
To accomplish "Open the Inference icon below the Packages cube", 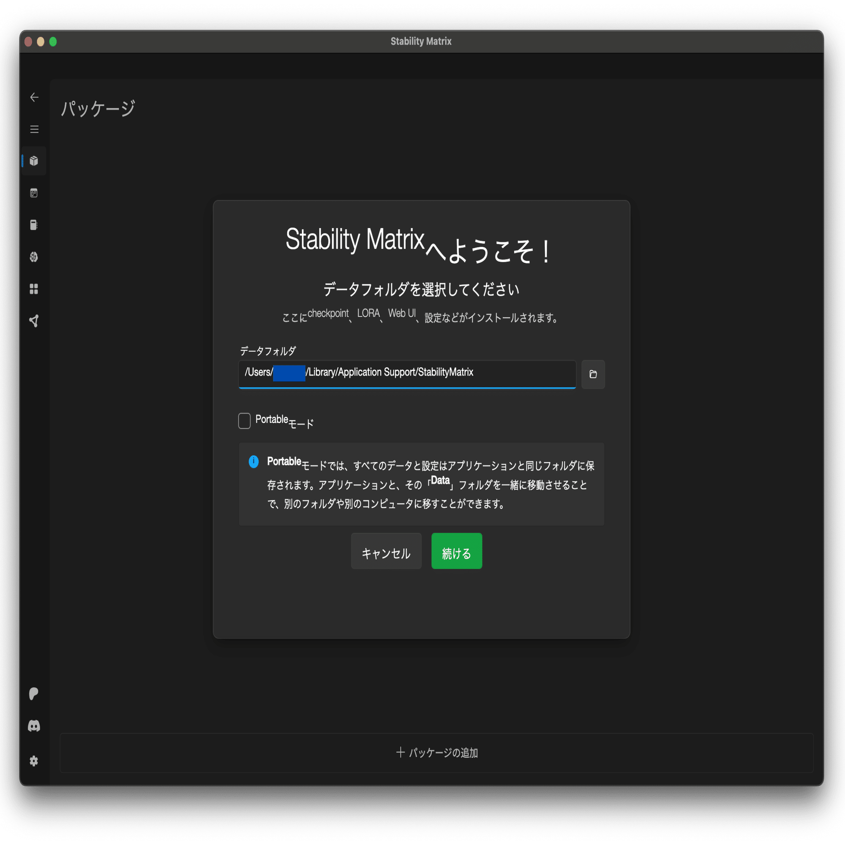I will (x=34, y=193).
